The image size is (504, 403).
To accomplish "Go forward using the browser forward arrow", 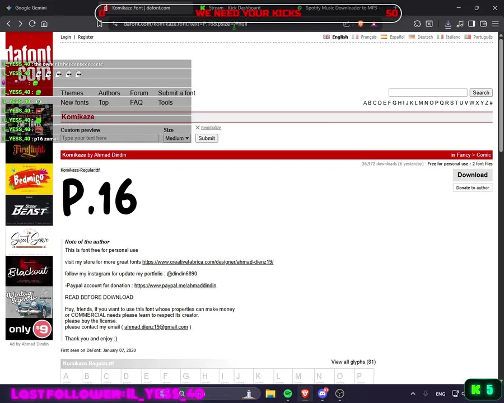I will (x=20, y=24).
